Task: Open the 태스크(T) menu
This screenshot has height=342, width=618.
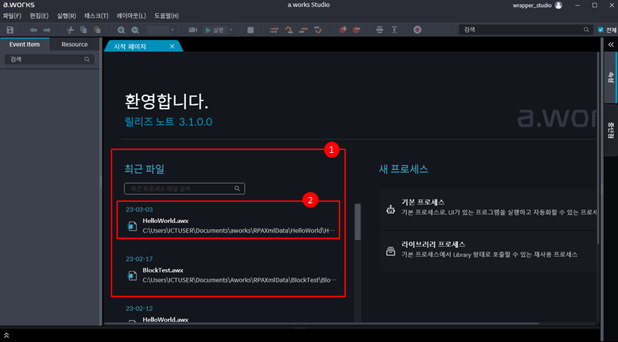Action: 96,15
